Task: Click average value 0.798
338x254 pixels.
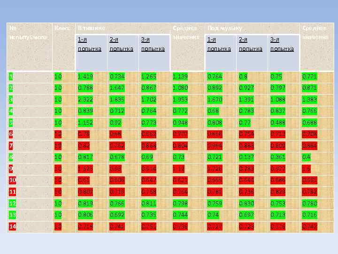Action: (x=180, y=204)
